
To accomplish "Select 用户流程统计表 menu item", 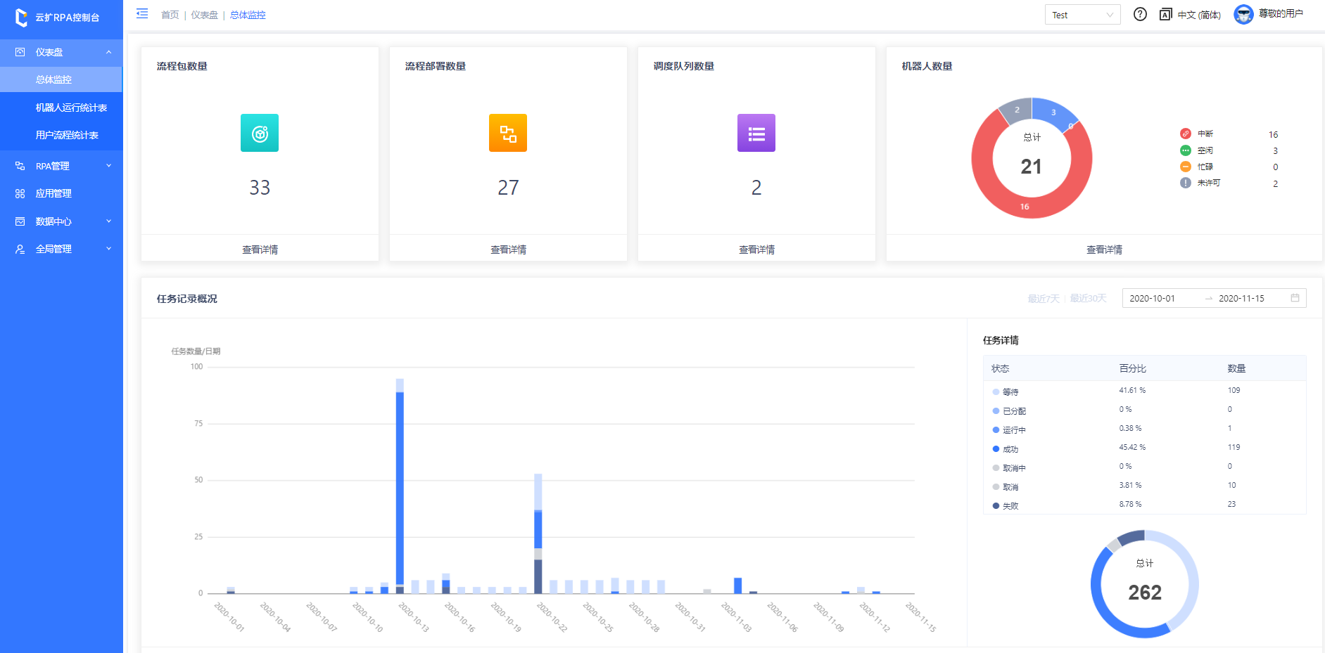I will 67,135.
